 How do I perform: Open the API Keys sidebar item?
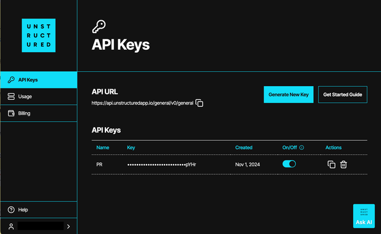39,80
